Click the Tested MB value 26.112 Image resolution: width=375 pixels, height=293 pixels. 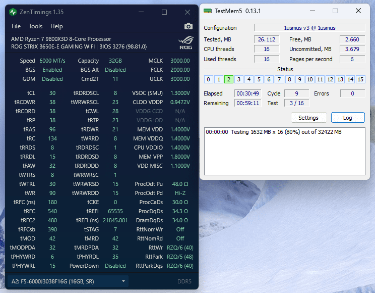[267, 39]
